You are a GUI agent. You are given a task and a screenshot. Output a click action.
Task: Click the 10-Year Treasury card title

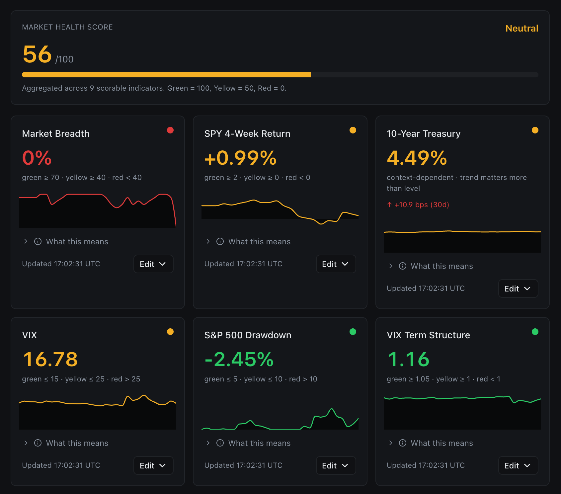tap(424, 133)
